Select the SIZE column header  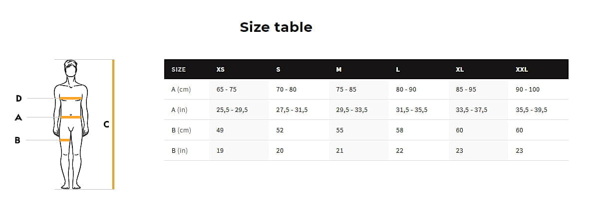point(179,70)
